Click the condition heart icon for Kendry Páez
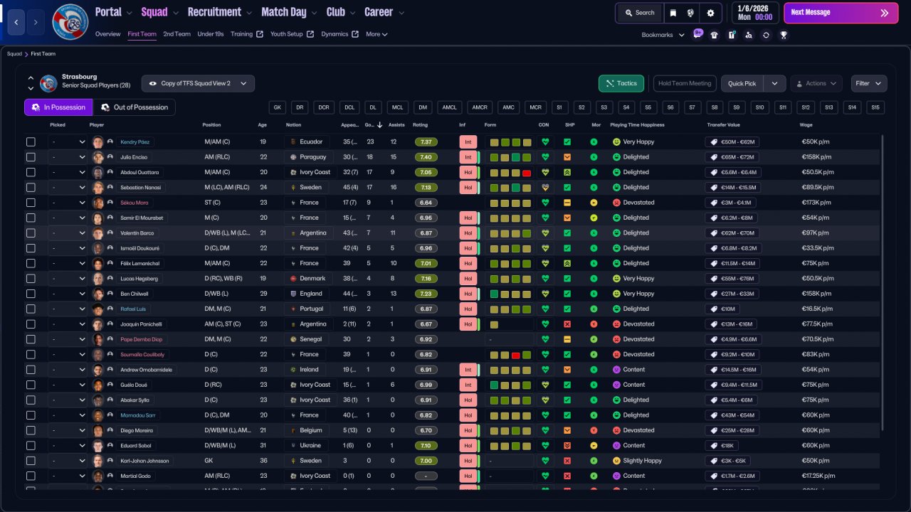911x512 pixels. (545, 142)
